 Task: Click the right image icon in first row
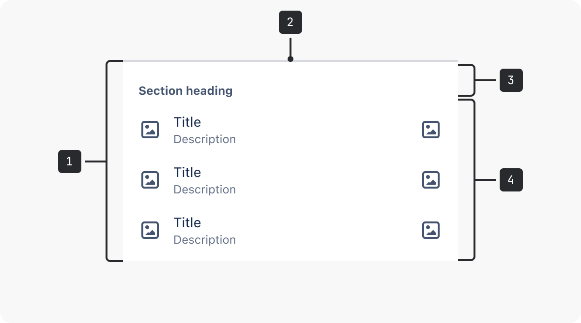(431, 130)
